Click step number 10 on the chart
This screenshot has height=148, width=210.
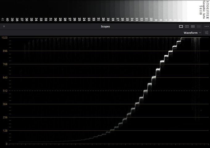pos(151,19)
